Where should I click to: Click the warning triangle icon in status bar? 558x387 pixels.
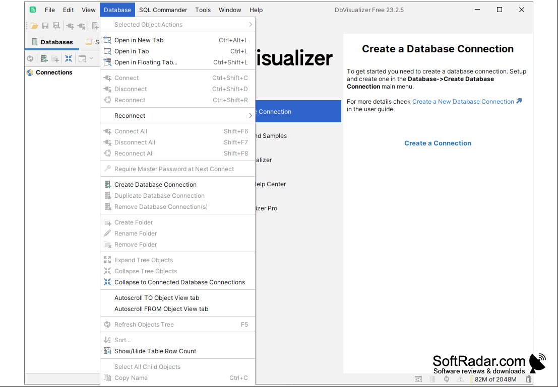(x=460, y=379)
